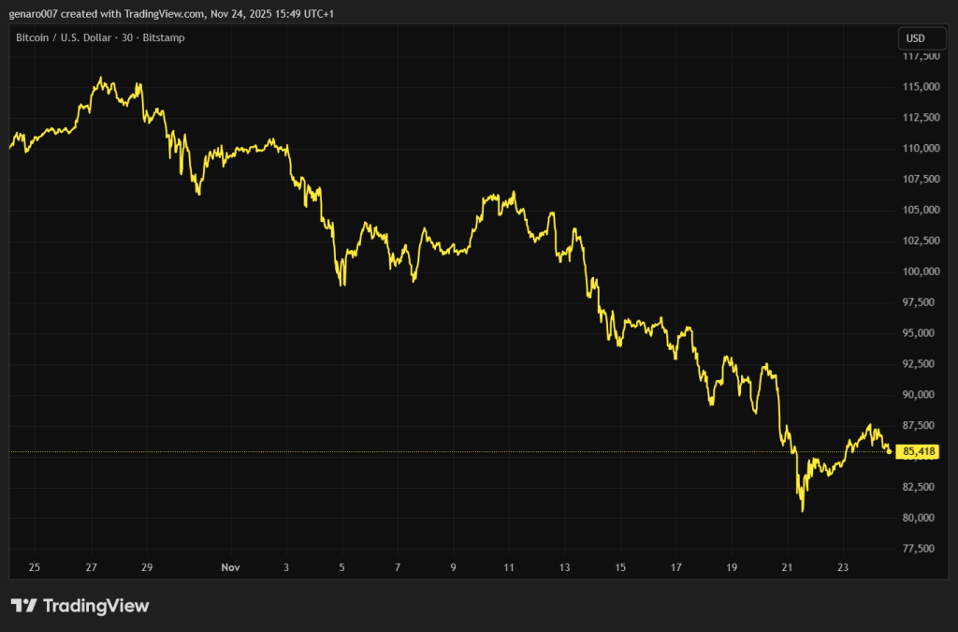The width and height of the screenshot is (958, 632).
Task: Click the 80,000 level on the price axis
Action: coord(921,518)
